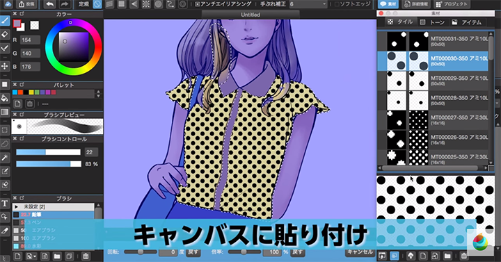Click the foreground color swatch
This screenshot has width=501, height=262.
click(17, 24)
